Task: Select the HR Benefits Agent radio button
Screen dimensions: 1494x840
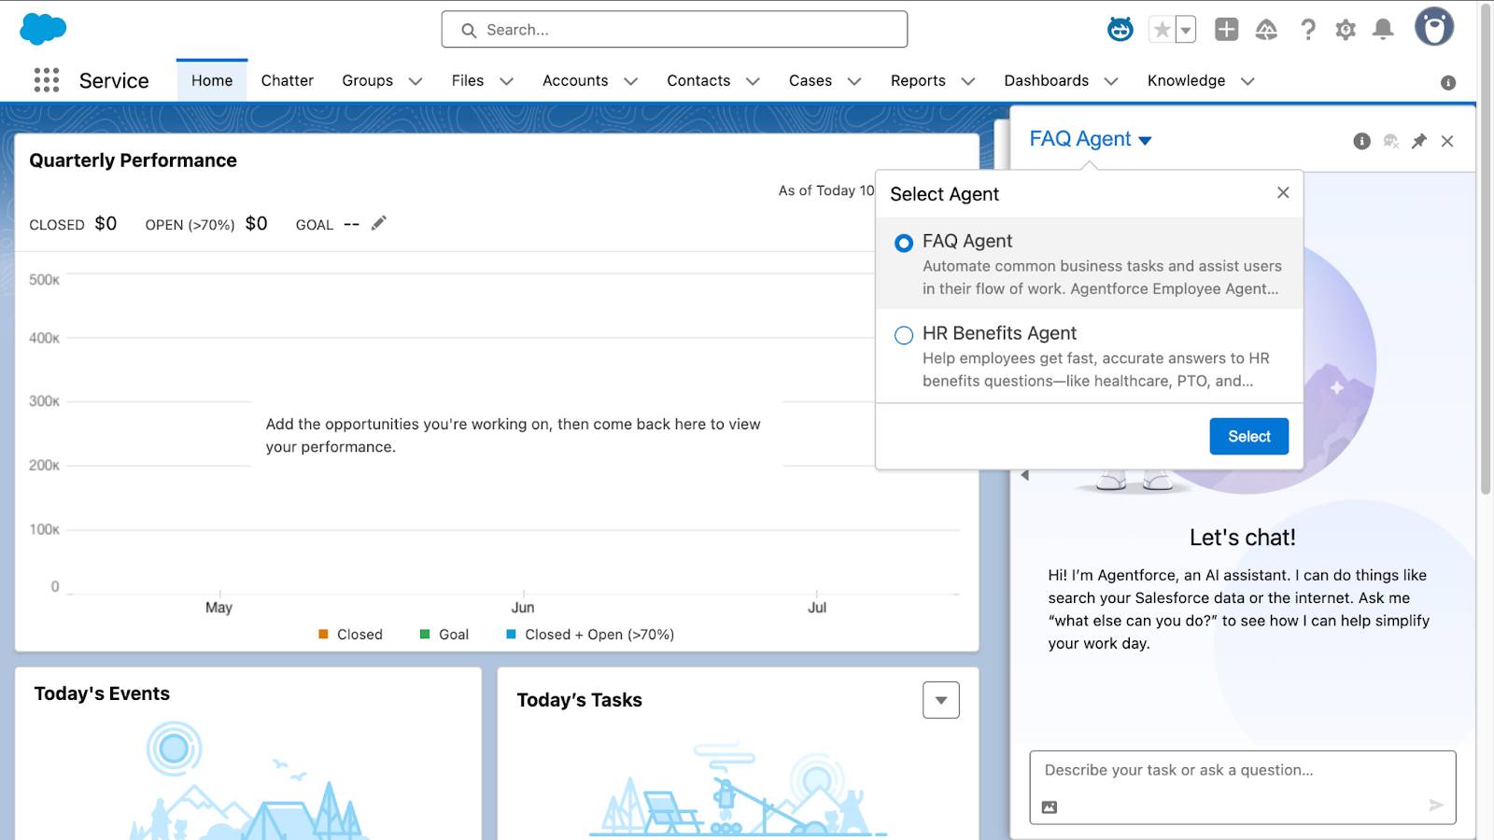Action: click(x=904, y=335)
